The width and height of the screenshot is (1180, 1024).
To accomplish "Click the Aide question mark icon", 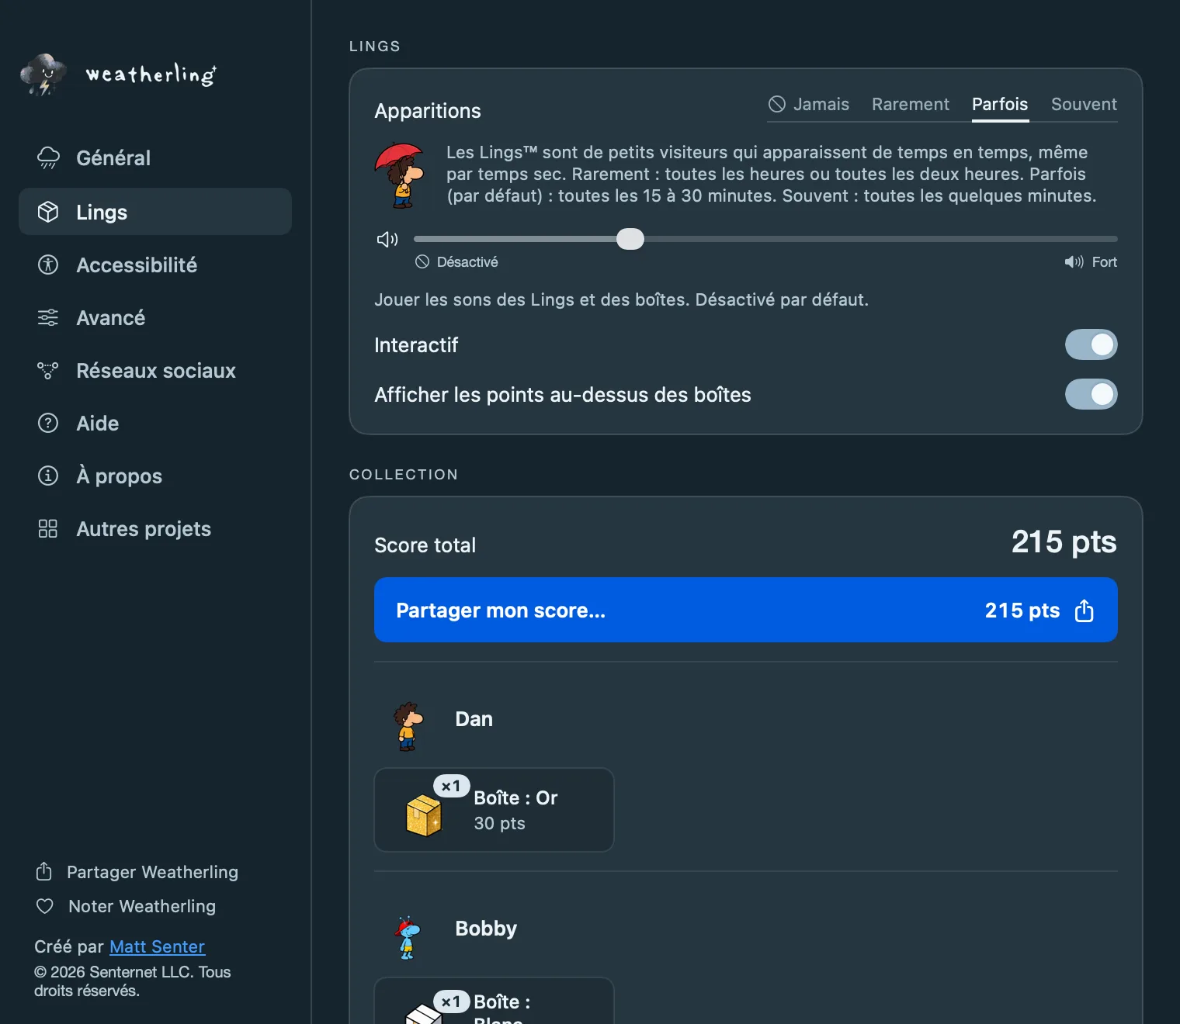I will click(48, 424).
